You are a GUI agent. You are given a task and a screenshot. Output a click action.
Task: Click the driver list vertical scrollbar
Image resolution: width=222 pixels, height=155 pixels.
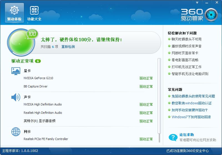[159, 96]
